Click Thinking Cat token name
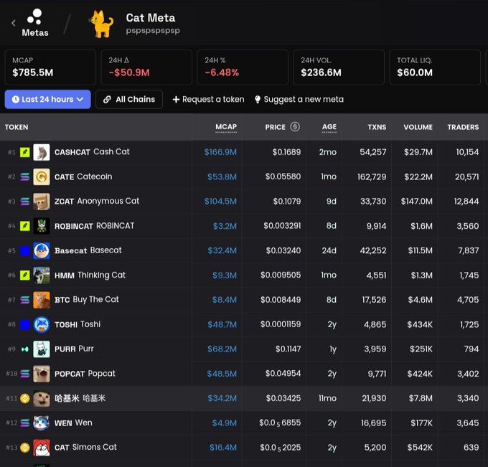This screenshot has width=488, height=467. pyautogui.click(x=101, y=275)
